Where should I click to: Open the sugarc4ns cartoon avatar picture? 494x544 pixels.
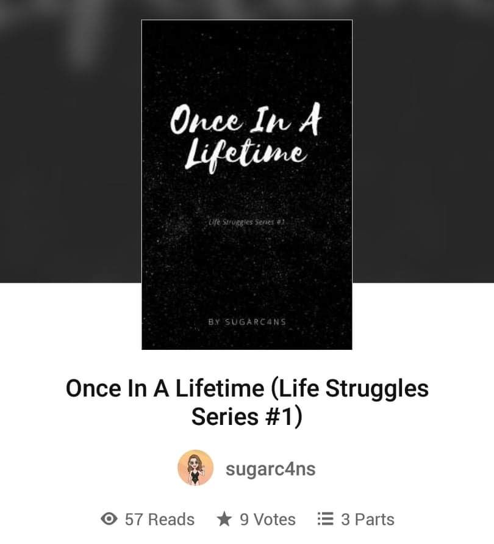coord(196,468)
